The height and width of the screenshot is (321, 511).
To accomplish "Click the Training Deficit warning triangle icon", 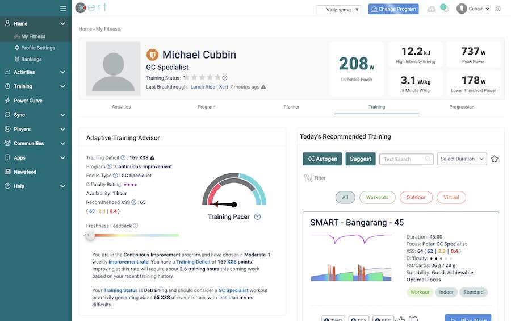I will pyautogui.click(x=152, y=158).
